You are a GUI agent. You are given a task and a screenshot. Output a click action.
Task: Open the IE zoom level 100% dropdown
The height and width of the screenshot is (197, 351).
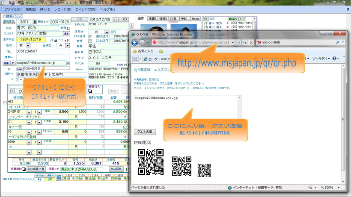(339, 188)
